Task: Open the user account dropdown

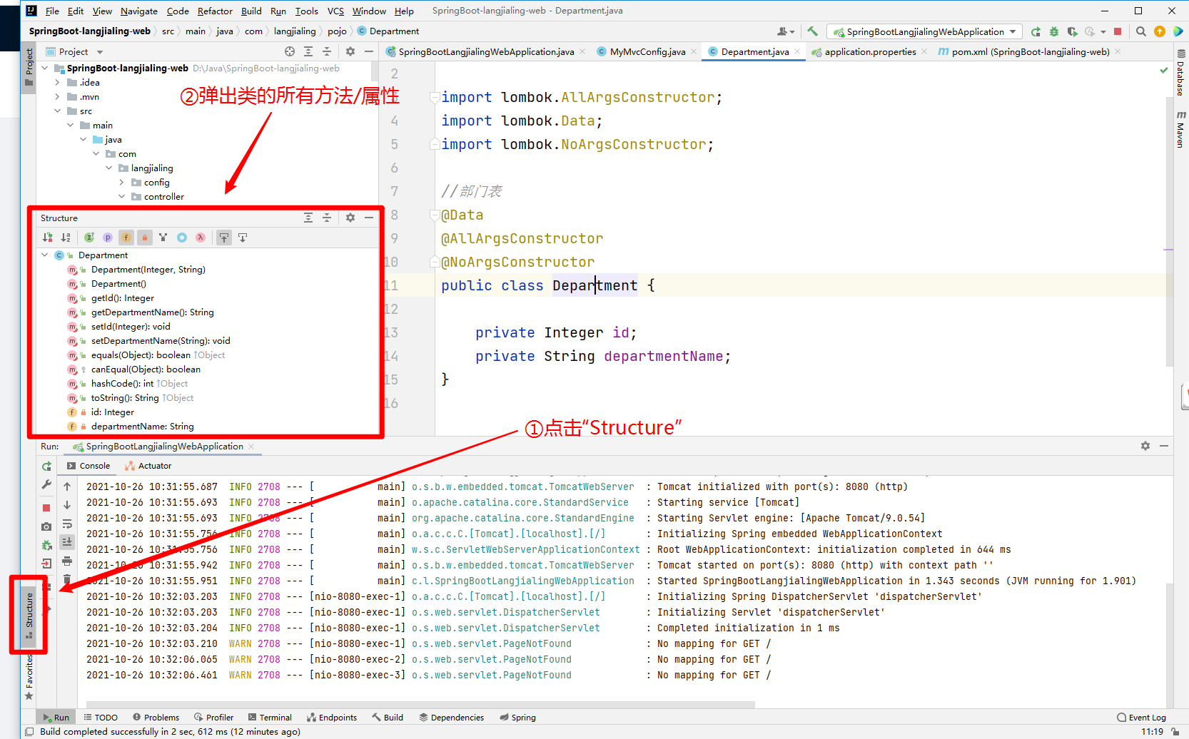Action: [786, 31]
